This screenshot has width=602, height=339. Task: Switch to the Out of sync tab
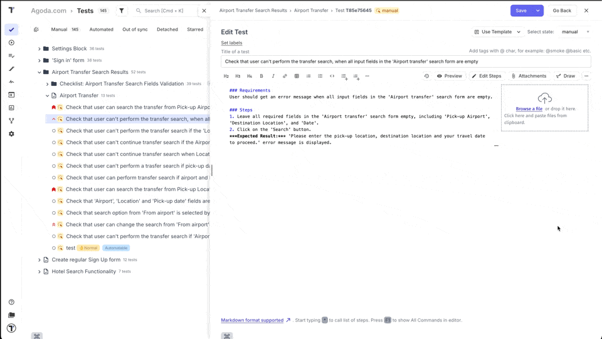click(135, 29)
